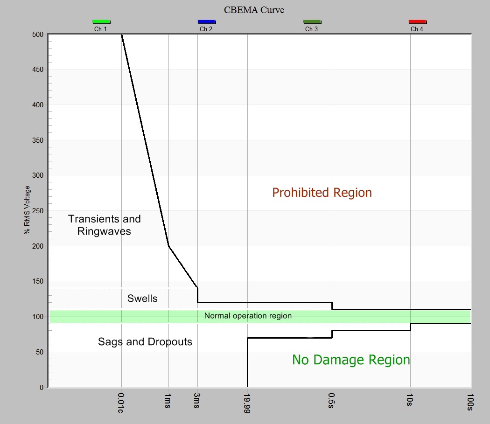Click the '100s' x-axis tick label

pyautogui.click(x=470, y=402)
